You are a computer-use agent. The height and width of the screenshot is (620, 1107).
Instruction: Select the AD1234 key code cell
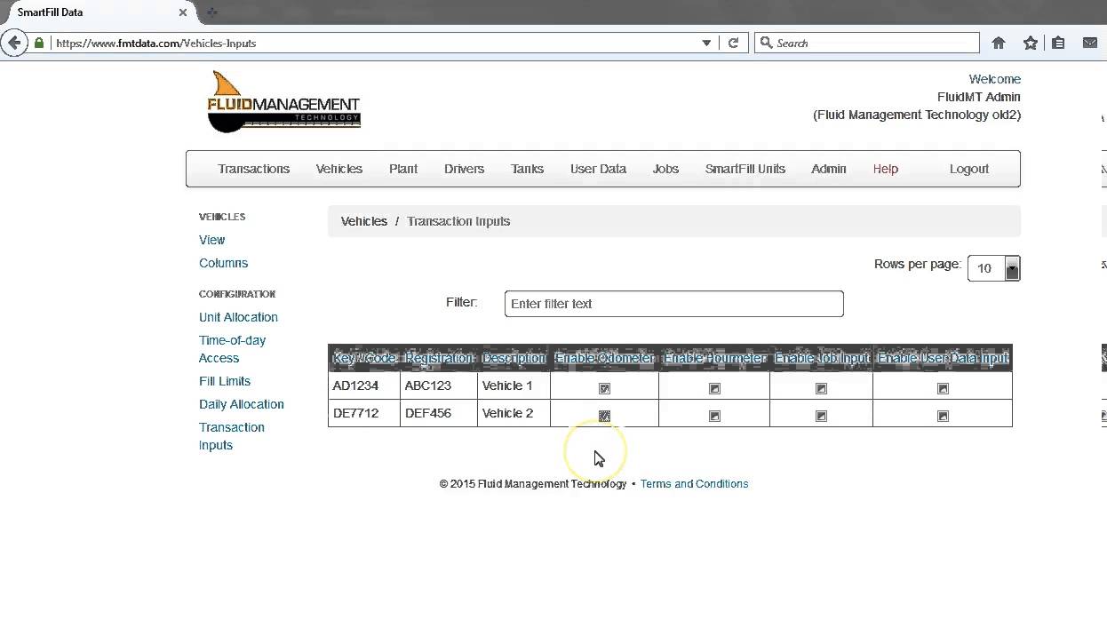point(364,386)
